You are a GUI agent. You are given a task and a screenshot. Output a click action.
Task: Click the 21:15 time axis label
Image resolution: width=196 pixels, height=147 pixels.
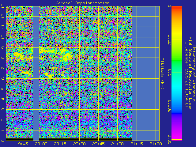point(137,144)
